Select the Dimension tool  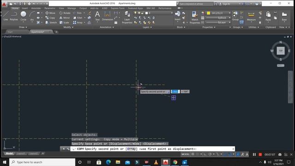coord(107,16)
